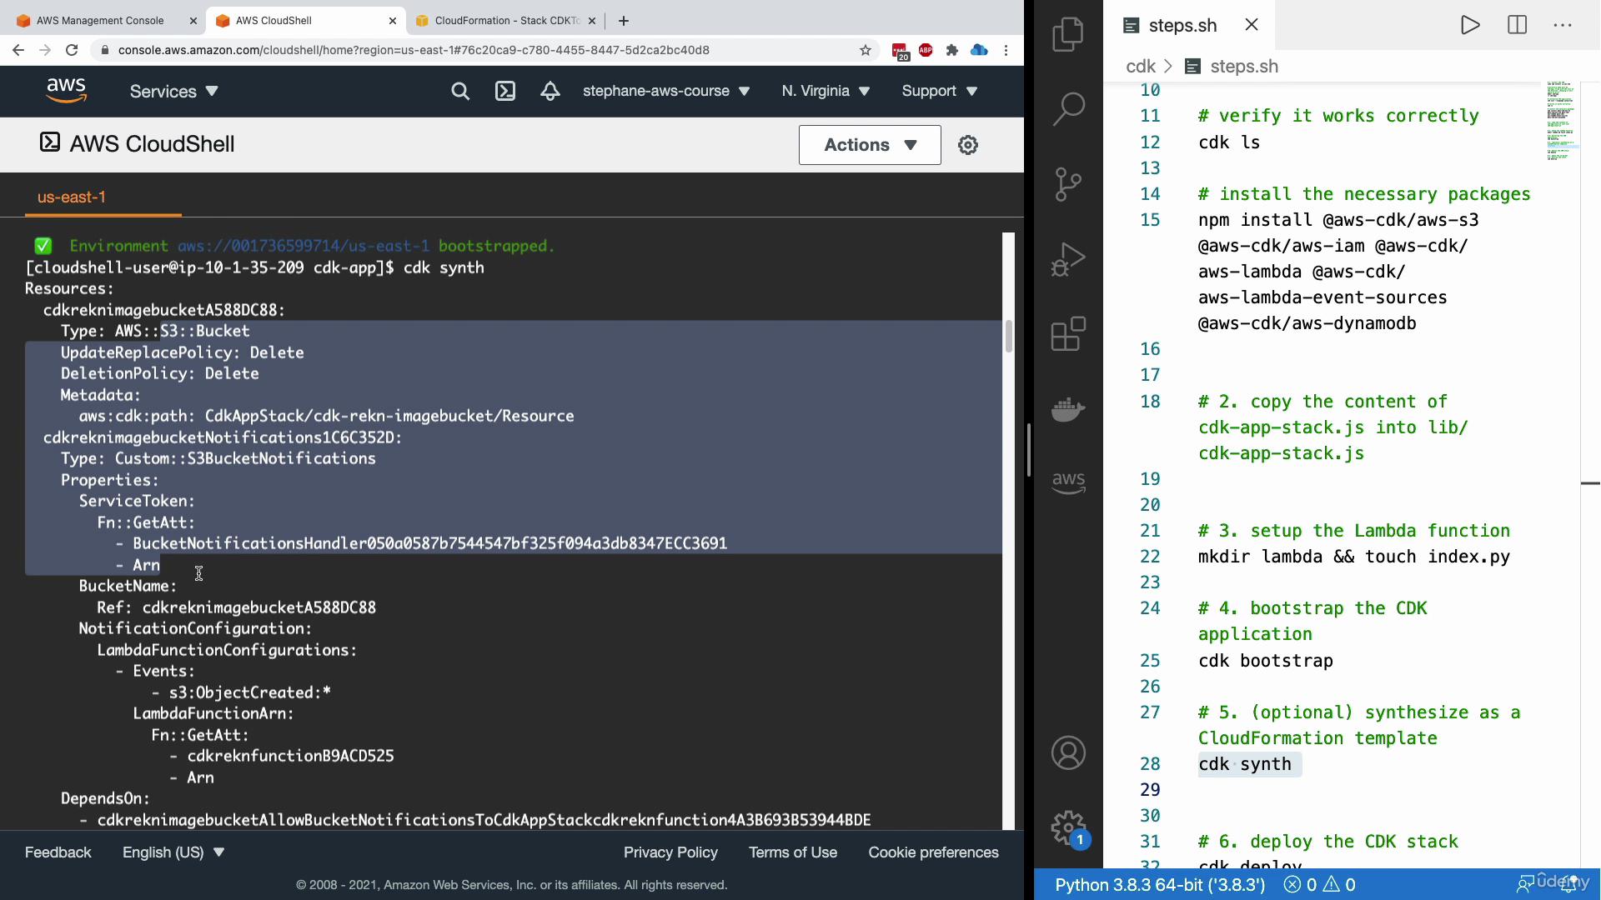Click steps.sh in breadcrumb
Image resolution: width=1601 pixels, height=900 pixels.
pos(1232,67)
